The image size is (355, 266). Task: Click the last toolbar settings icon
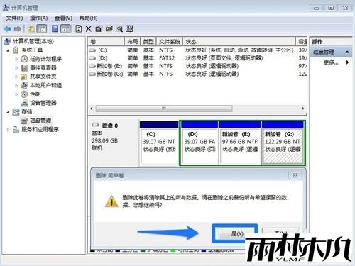point(129,29)
